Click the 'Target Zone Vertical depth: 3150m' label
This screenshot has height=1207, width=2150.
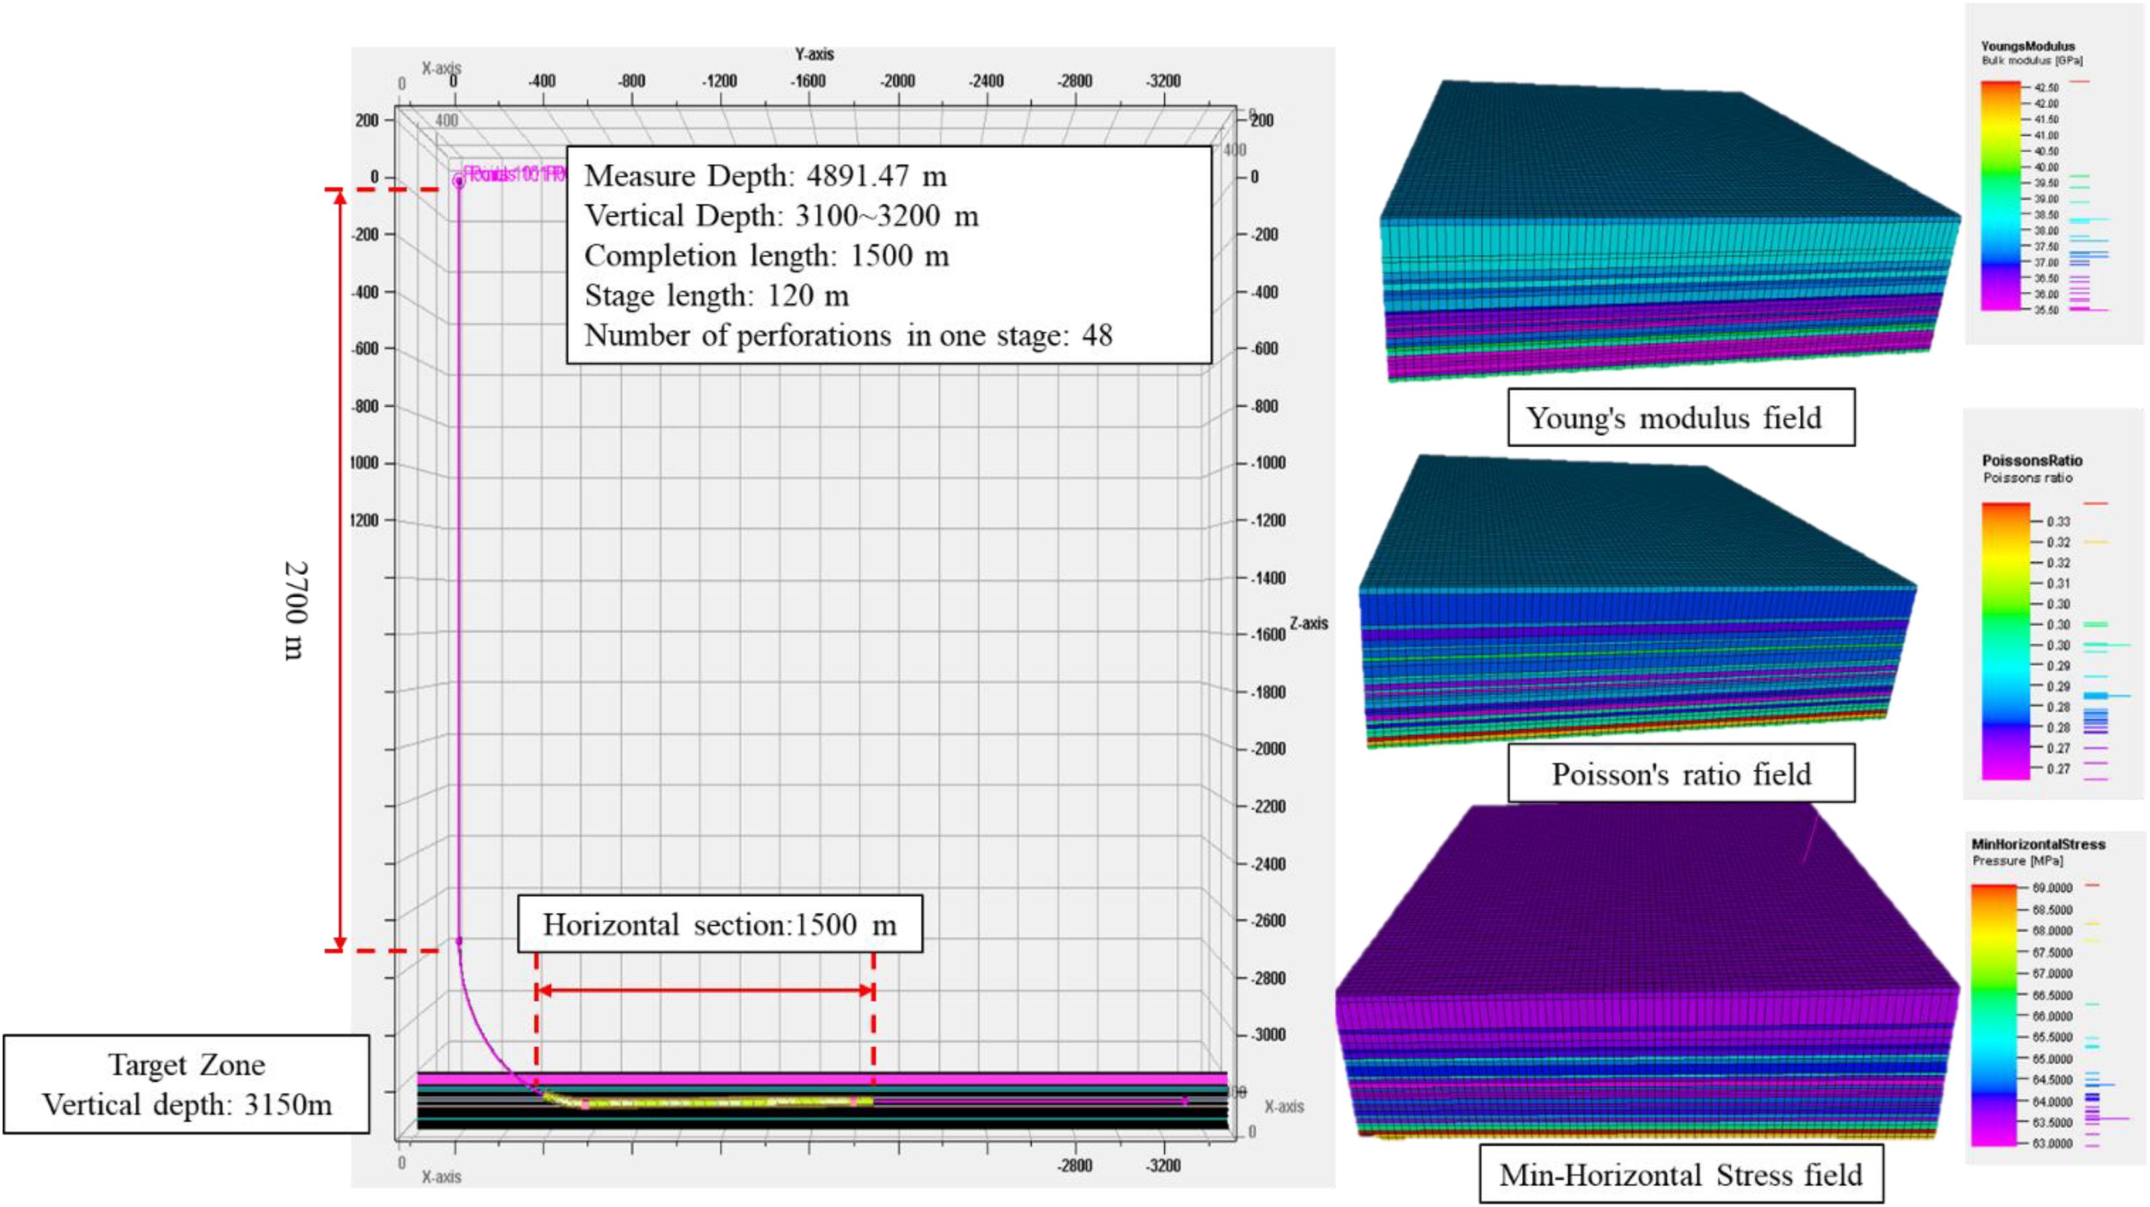coord(186,1084)
